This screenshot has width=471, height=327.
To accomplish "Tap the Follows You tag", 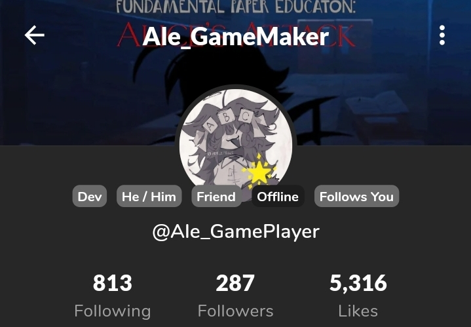I will point(356,196).
